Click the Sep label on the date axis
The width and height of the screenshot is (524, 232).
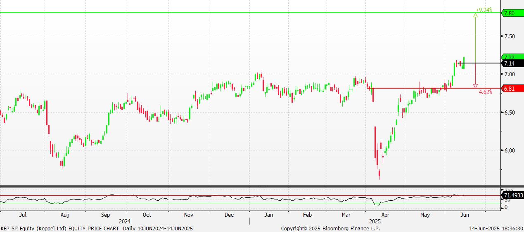(x=105, y=215)
